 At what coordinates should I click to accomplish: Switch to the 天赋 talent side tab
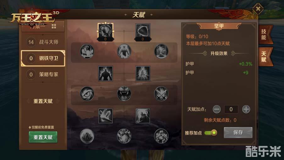pos(264,57)
